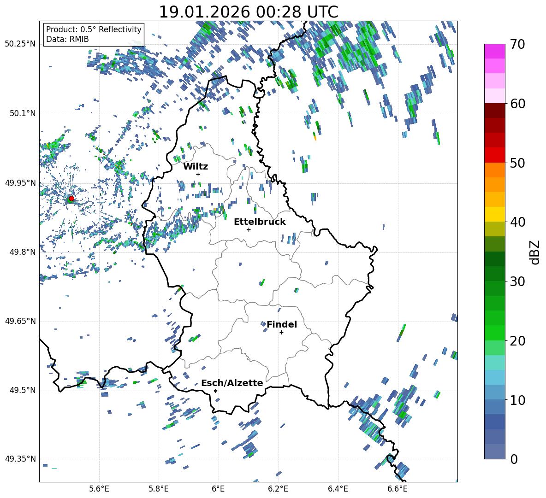Click the 6.6°E longitude label
The image size is (546, 498).
pos(398,489)
